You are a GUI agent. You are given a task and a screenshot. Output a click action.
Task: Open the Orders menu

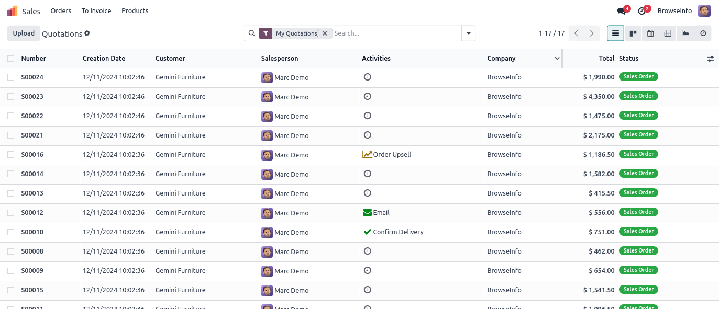61,11
